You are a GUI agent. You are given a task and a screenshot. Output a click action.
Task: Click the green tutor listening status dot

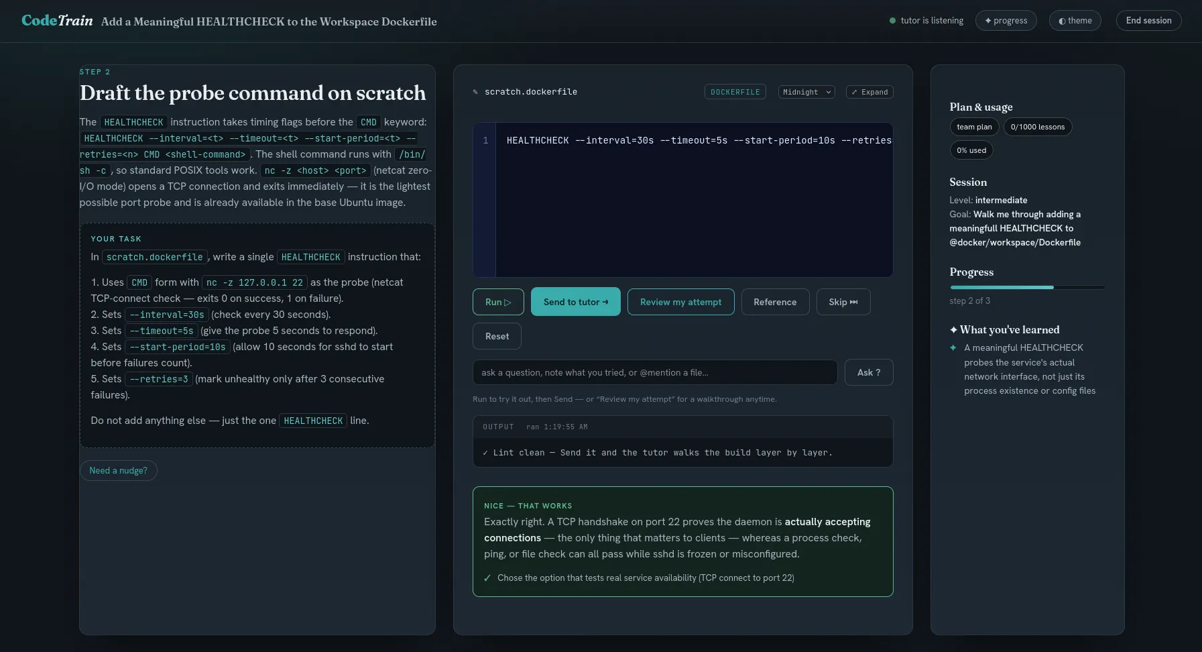[x=892, y=21]
